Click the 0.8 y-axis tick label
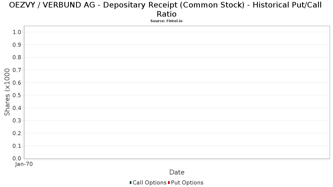This screenshot has width=333, height=187. pyautogui.click(x=17, y=57)
